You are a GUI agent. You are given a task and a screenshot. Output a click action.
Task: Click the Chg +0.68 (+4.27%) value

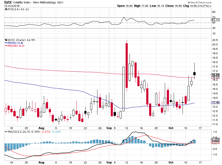click(x=196, y=6)
